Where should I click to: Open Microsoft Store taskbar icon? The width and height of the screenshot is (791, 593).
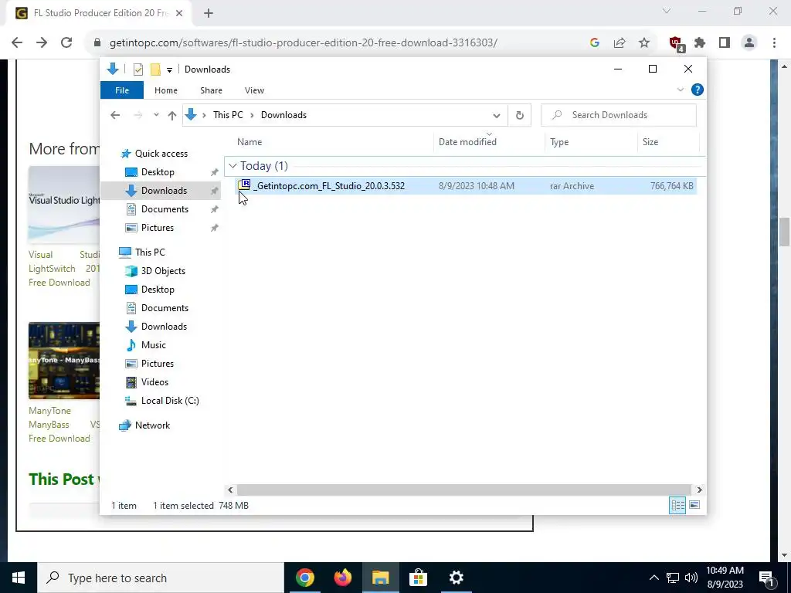click(x=418, y=578)
